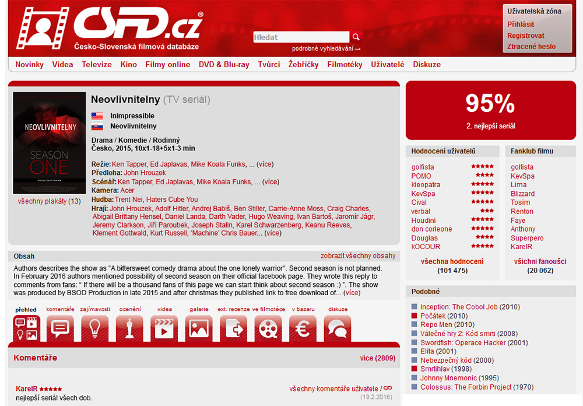Open the Diskuze menu item
Viewport: 583px width, 406px height.
(427, 64)
